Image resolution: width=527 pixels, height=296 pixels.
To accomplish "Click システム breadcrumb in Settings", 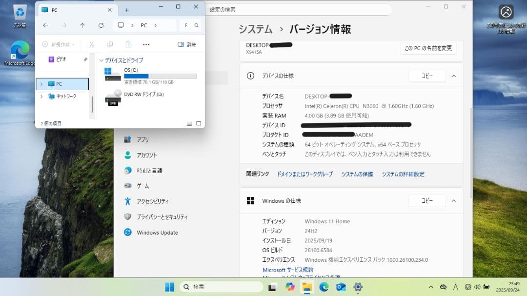I will click(255, 29).
